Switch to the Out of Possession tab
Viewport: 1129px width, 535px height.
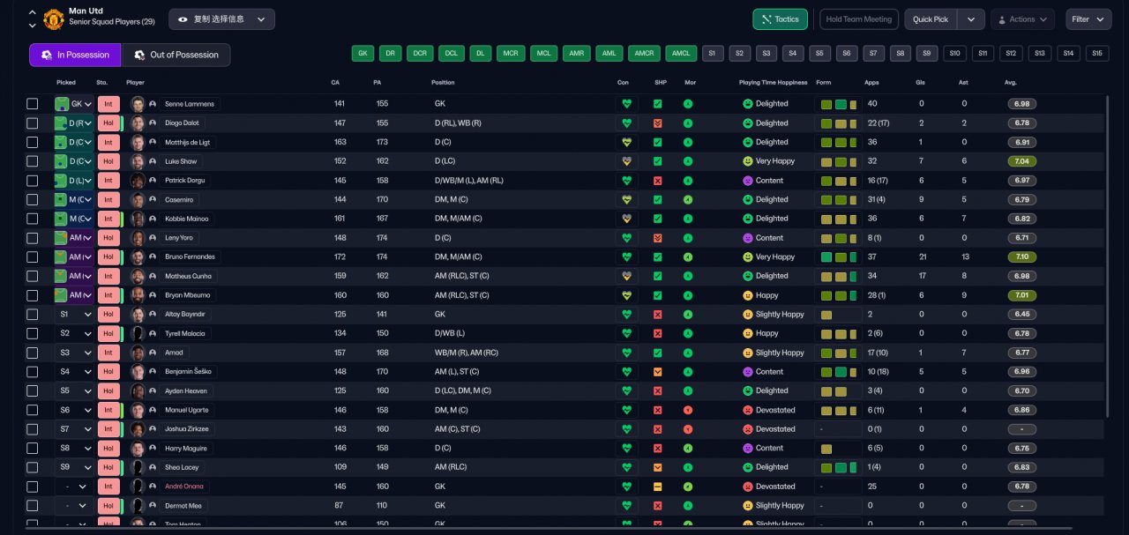[x=176, y=55]
